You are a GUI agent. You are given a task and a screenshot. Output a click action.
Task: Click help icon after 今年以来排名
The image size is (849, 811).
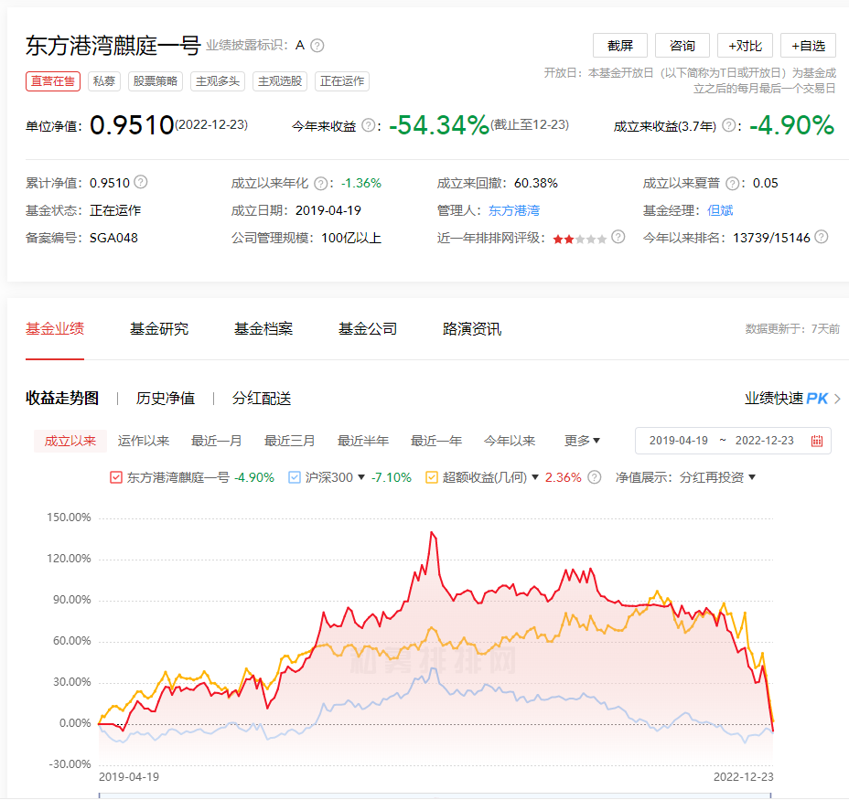[822, 237]
